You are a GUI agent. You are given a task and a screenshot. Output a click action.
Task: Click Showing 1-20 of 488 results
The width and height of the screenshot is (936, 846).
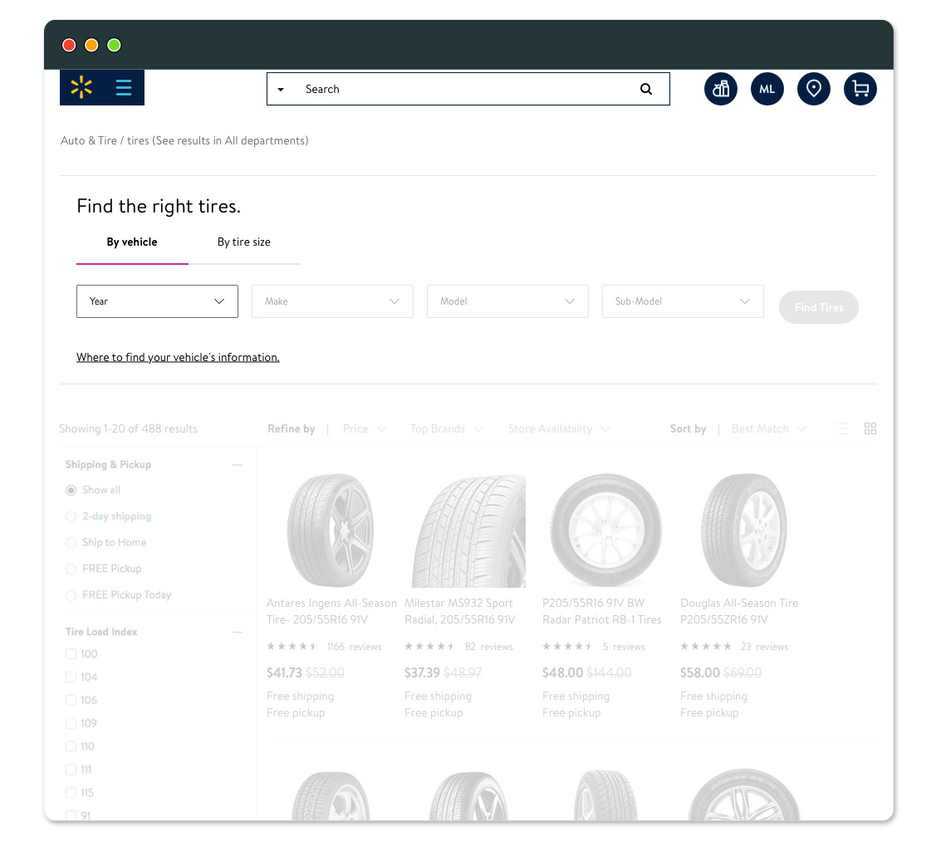click(128, 429)
